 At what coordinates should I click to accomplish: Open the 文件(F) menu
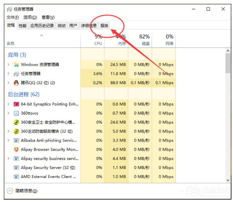(13, 17)
